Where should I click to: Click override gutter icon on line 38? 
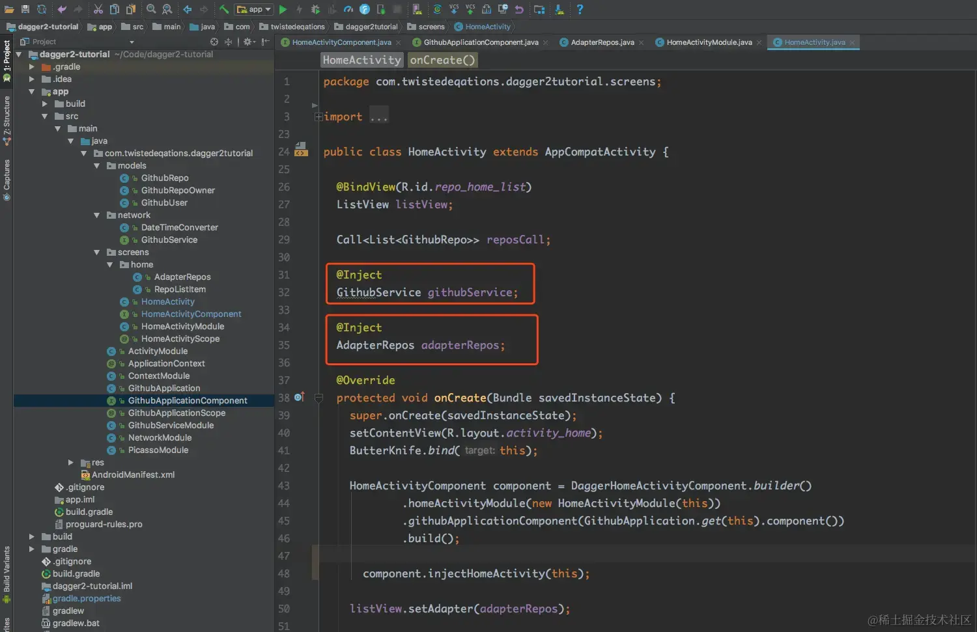[x=300, y=396]
